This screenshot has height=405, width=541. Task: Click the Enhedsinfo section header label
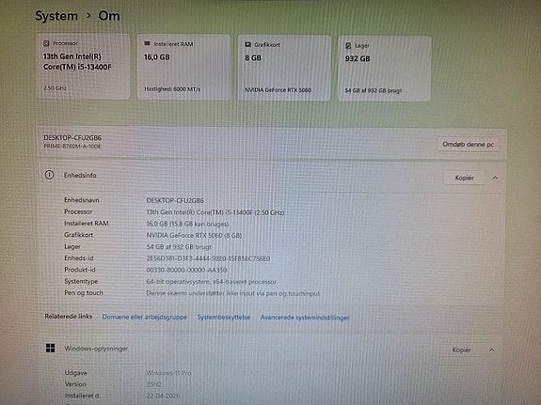(x=80, y=175)
